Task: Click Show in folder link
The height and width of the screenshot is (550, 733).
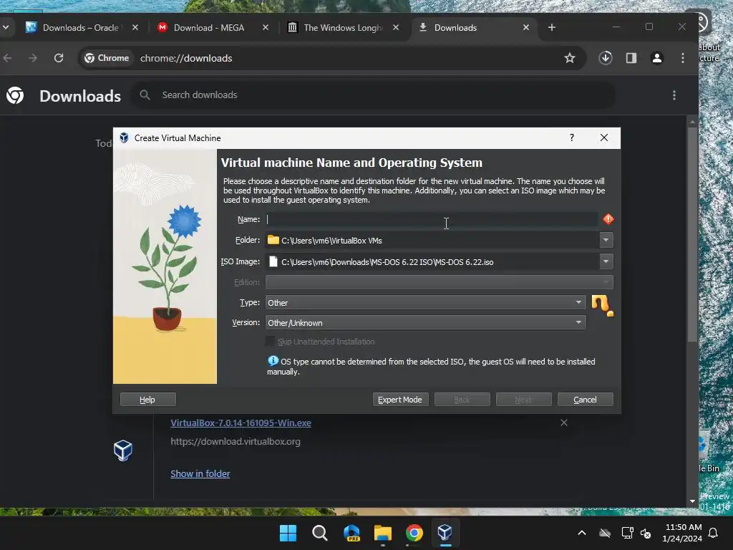Action: [x=200, y=474]
